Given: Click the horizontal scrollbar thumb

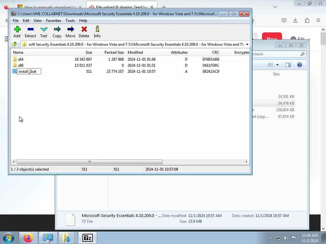Looking at the screenshot, I should point(89,162).
